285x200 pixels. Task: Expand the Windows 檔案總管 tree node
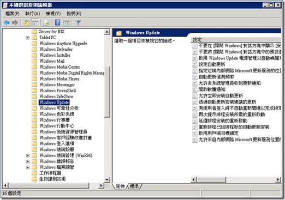(x=28, y=167)
